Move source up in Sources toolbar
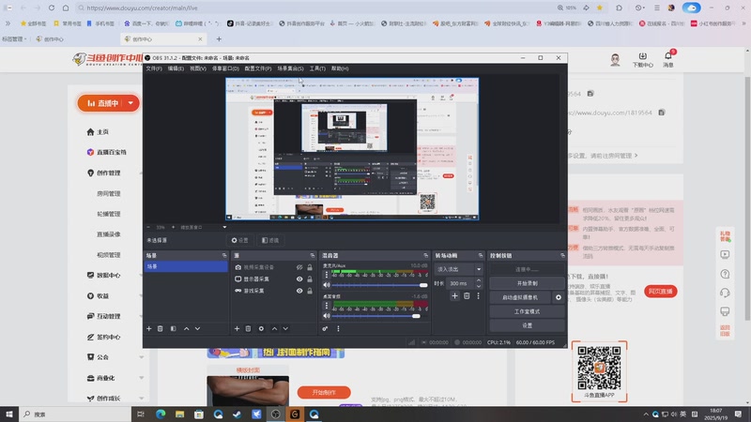 coord(274,329)
